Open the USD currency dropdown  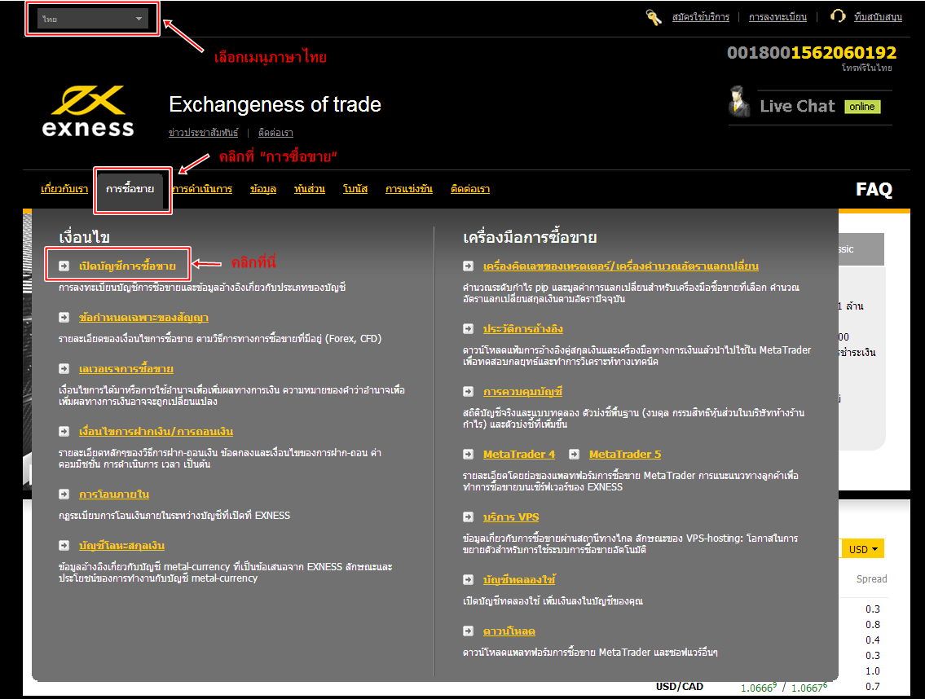(x=862, y=549)
